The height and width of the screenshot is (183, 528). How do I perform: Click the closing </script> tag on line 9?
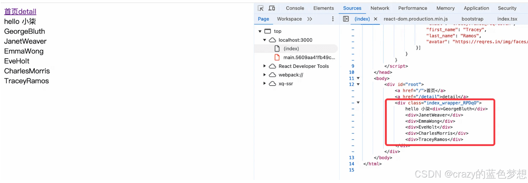pos(396,66)
